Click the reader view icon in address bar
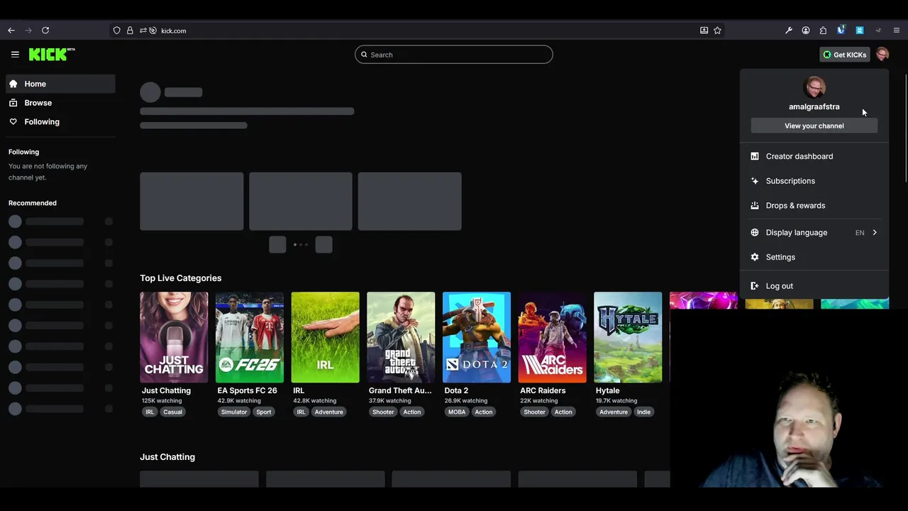 tap(704, 31)
